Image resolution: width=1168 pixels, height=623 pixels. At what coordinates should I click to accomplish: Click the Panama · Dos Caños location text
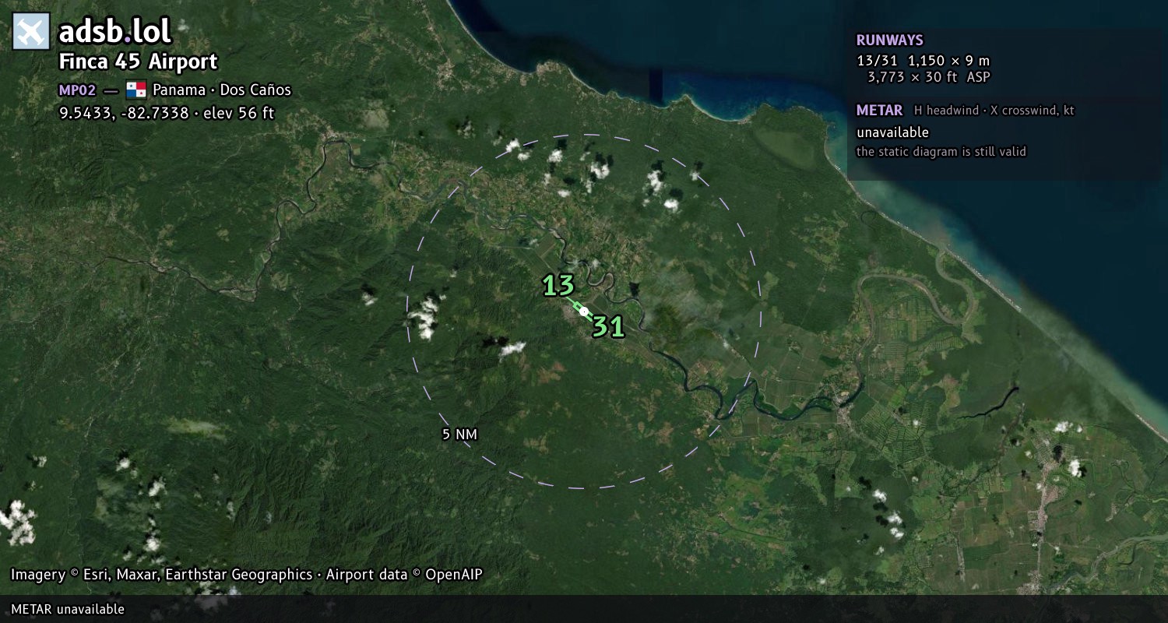click(222, 90)
